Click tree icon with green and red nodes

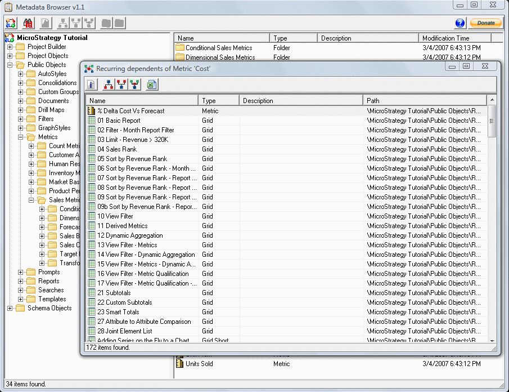point(135,85)
